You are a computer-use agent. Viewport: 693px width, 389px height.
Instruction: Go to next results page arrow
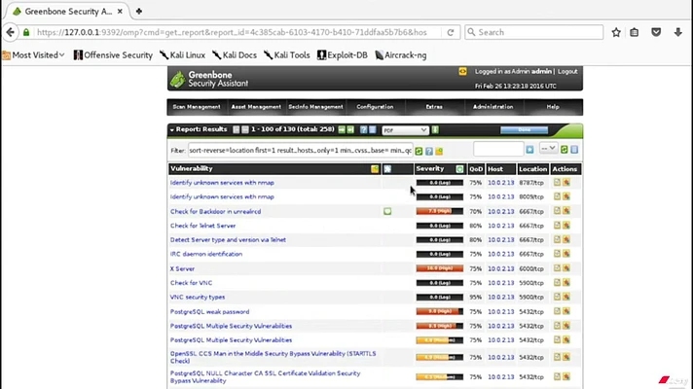342,129
